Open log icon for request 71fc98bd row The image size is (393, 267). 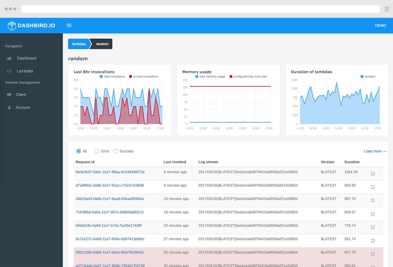coord(373,214)
